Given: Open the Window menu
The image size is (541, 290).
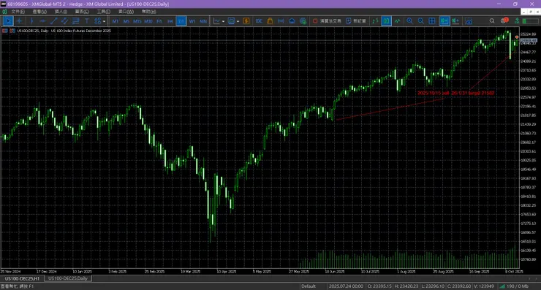Looking at the screenshot, I should [126, 12].
